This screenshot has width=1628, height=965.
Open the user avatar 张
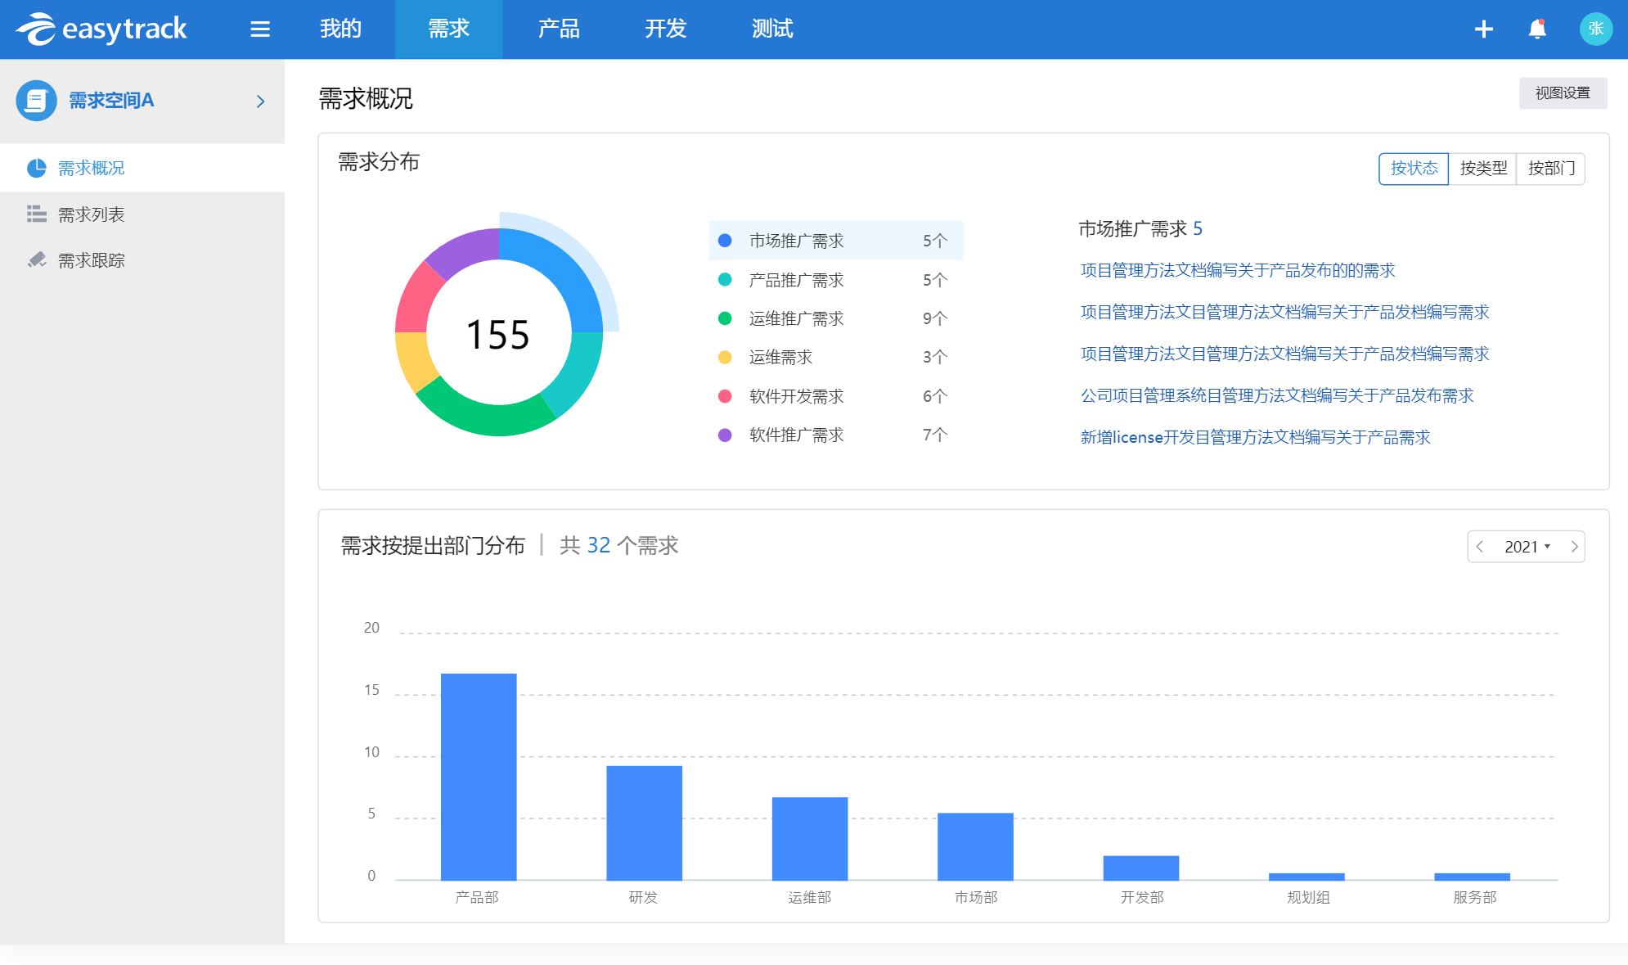click(1594, 29)
